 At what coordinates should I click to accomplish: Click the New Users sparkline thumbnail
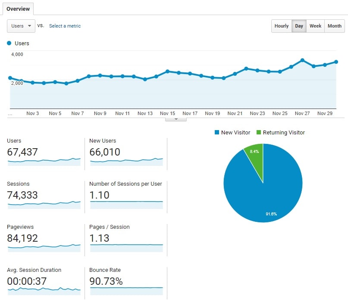coord(126,162)
